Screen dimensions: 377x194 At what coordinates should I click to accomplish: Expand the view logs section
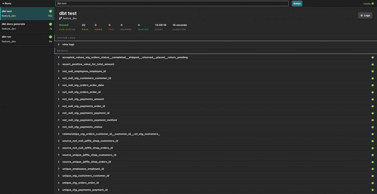coord(59,44)
